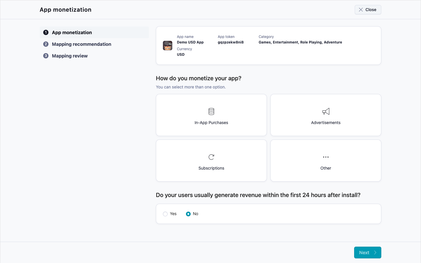Open the Mapping recommendation step
Image resolution: width=421 pixels, height=263 pixels.
(x=81, y=44)
